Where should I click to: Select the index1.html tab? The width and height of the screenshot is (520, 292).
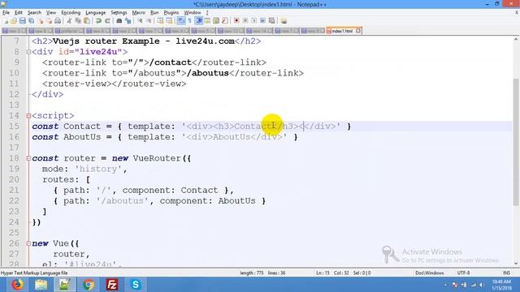point(344,31)
